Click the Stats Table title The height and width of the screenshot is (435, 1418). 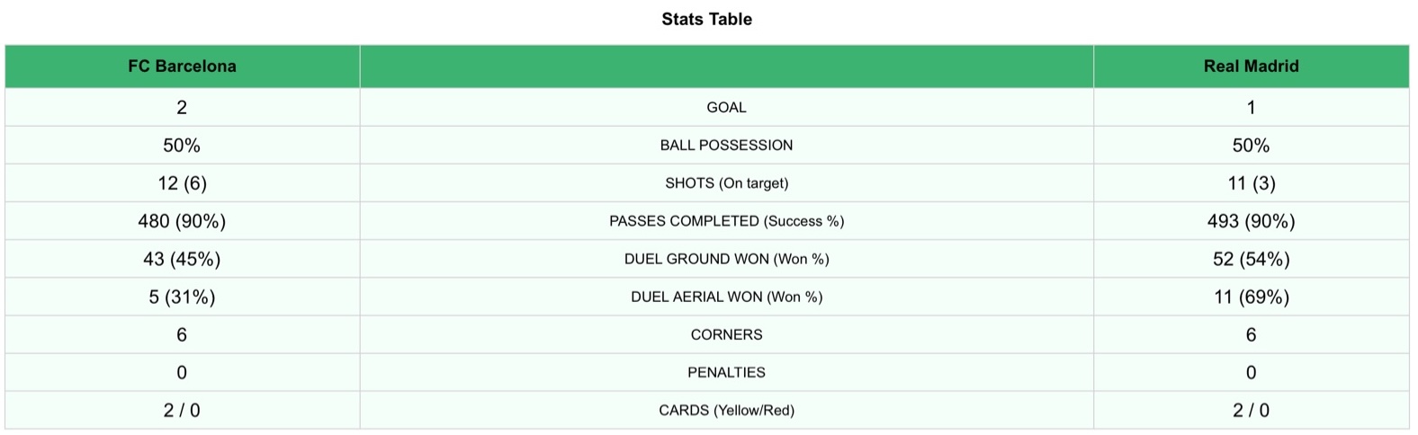706,19
